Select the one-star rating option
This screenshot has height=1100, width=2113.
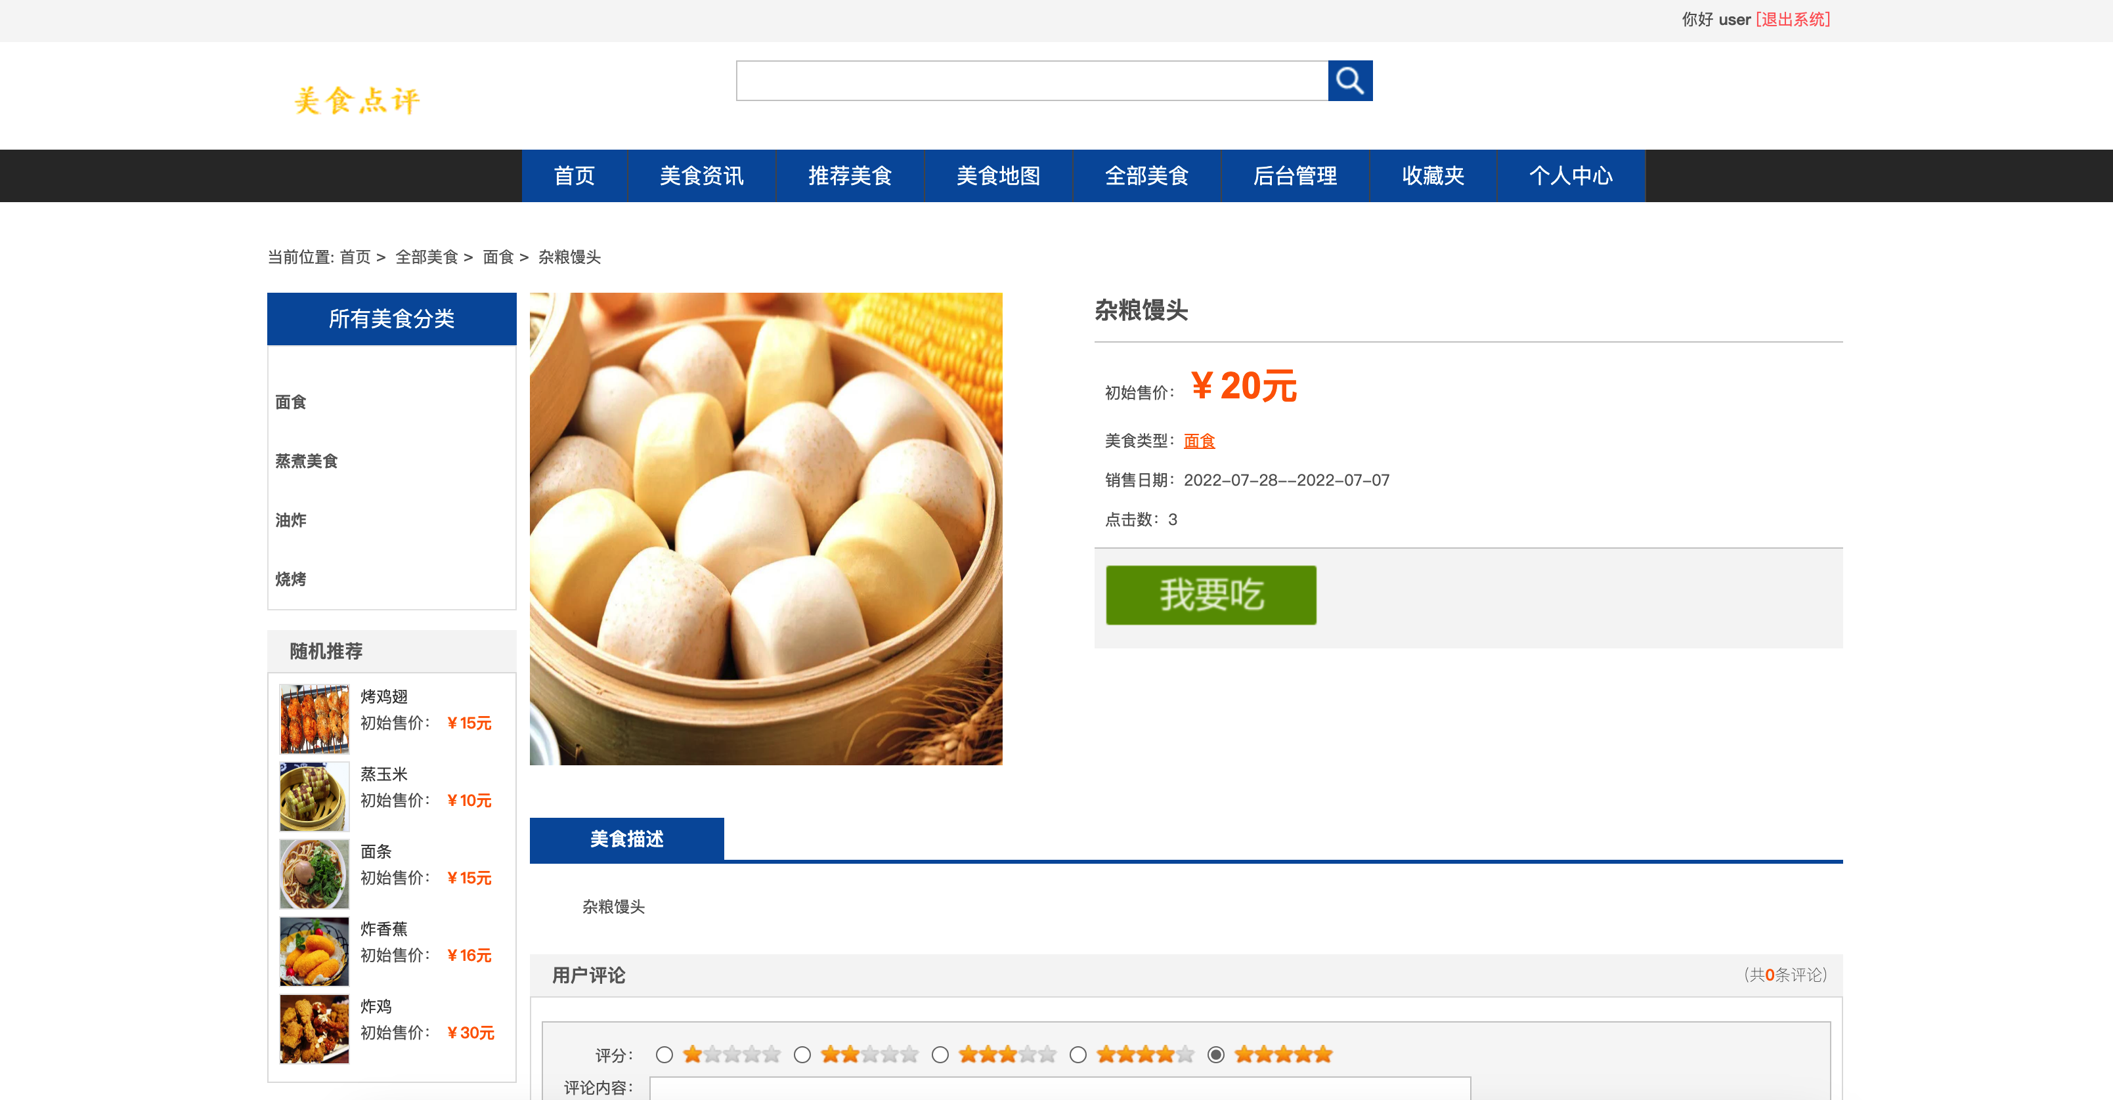[x=664, y=1055]
